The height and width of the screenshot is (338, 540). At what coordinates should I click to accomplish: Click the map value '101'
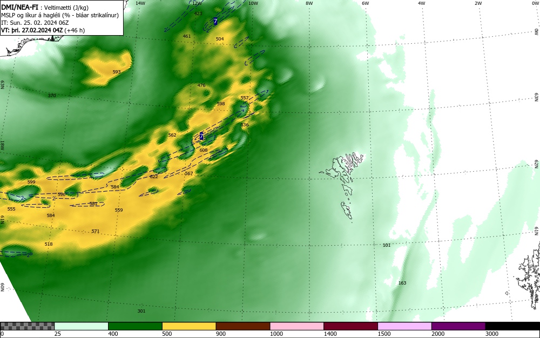coord(387,245)
